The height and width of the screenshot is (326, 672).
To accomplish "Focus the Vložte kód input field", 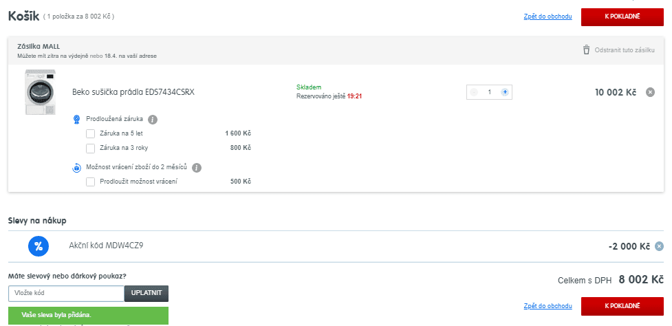I will [67, 294].
